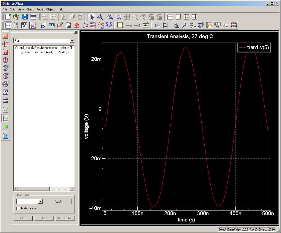Click the New document icon

8,17
